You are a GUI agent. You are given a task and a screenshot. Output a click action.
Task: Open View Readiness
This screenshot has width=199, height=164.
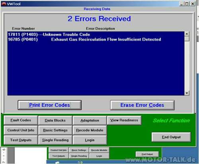124,120
